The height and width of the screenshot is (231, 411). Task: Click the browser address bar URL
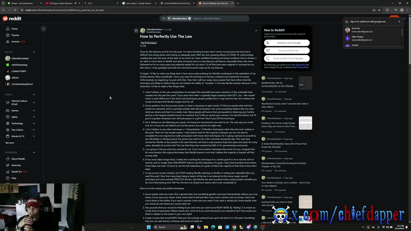tap(65, 10)
